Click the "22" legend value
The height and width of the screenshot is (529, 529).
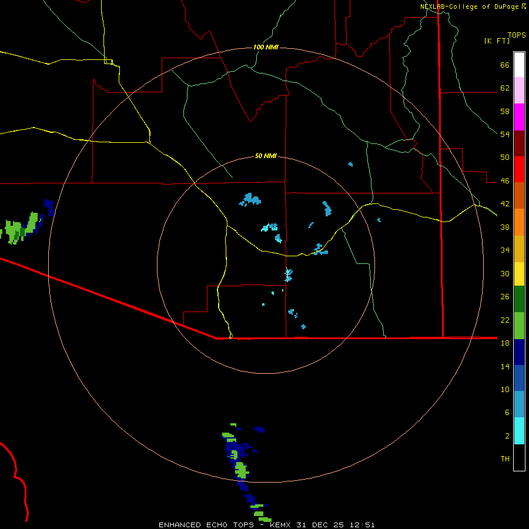pyautogui.click(x=505, y=320)
